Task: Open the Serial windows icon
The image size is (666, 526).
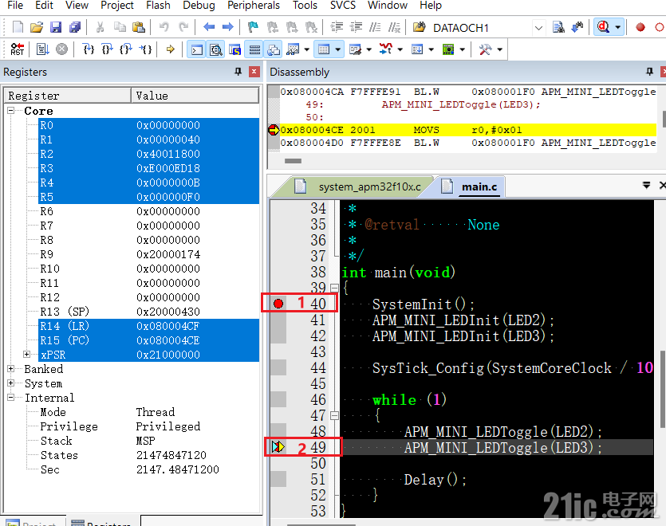Action: click(x=355, y=49)
